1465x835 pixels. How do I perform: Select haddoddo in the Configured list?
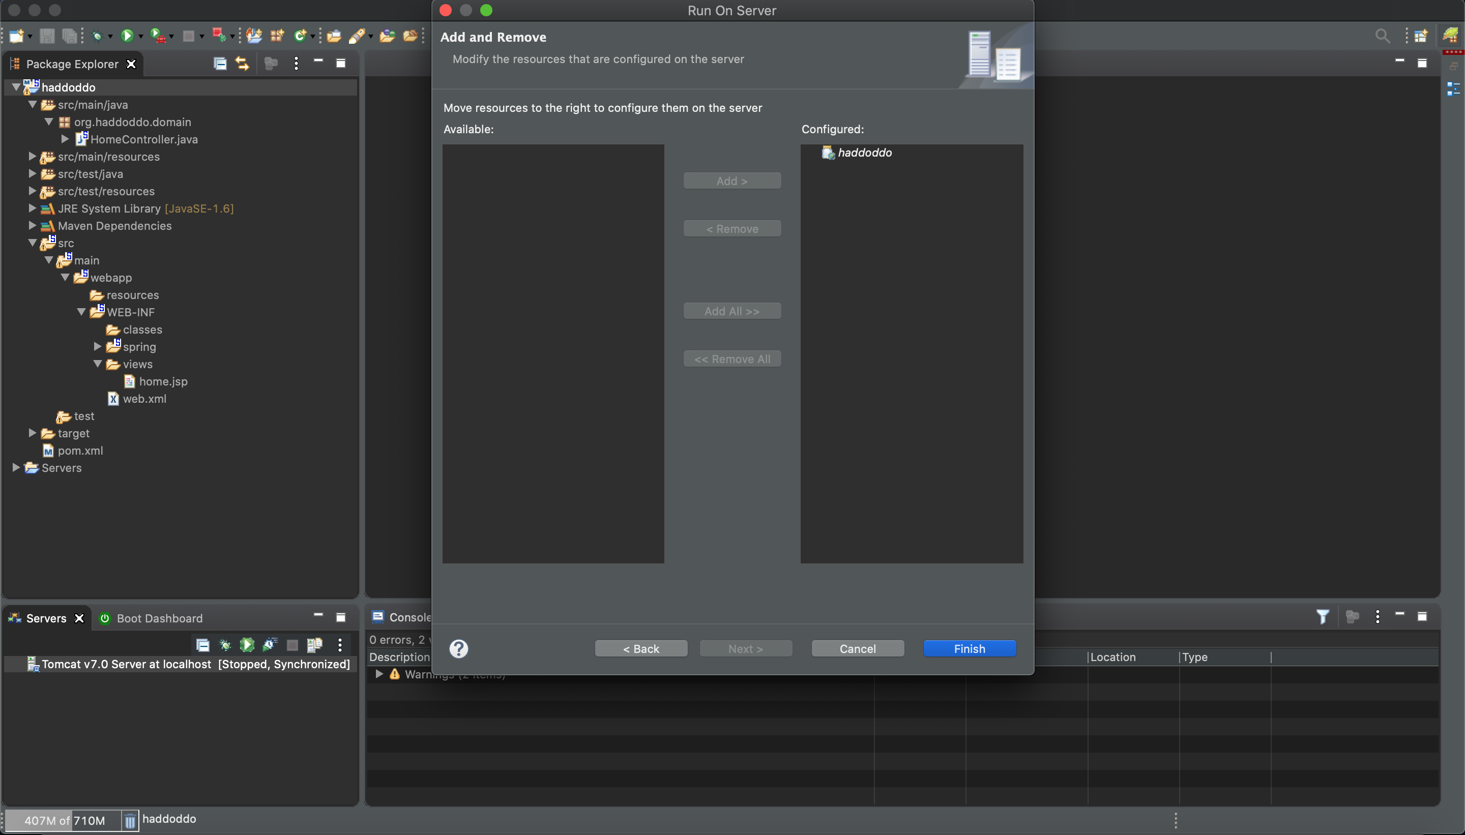864,153
